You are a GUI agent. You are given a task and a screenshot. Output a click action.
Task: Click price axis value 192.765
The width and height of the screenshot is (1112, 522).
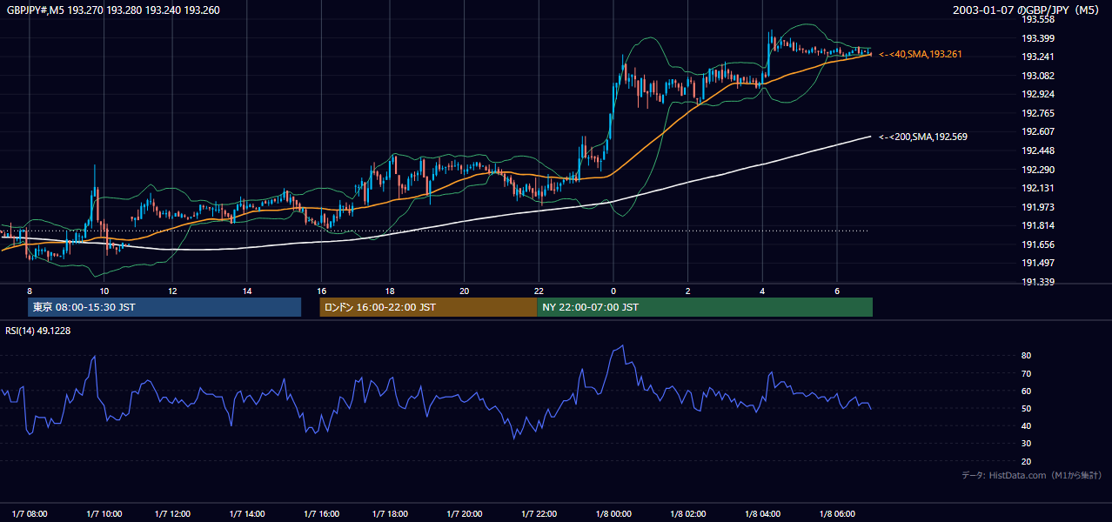point(1037,113)
